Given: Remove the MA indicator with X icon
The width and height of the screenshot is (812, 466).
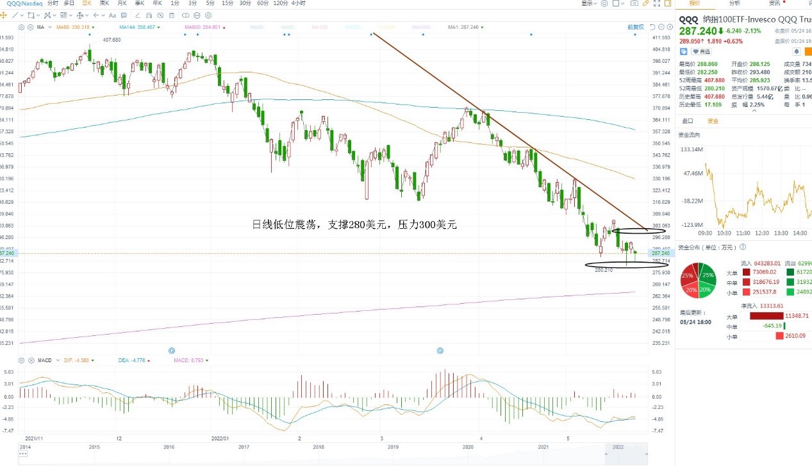Looking at the screenshot, I should click(30, 27).
